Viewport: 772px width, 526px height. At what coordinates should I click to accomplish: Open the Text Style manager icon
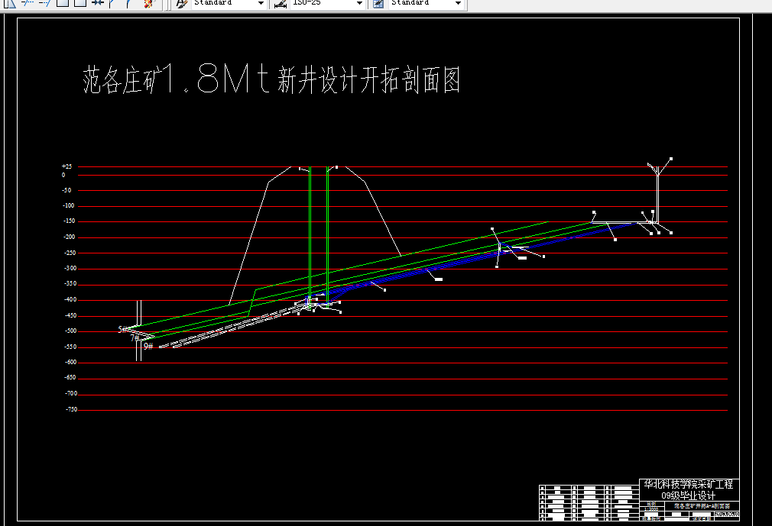(181, 3)
